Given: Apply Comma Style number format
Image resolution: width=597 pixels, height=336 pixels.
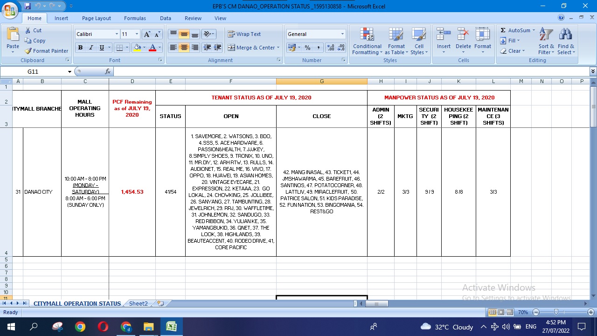Looking at the screenshot, I should point(318,48).
